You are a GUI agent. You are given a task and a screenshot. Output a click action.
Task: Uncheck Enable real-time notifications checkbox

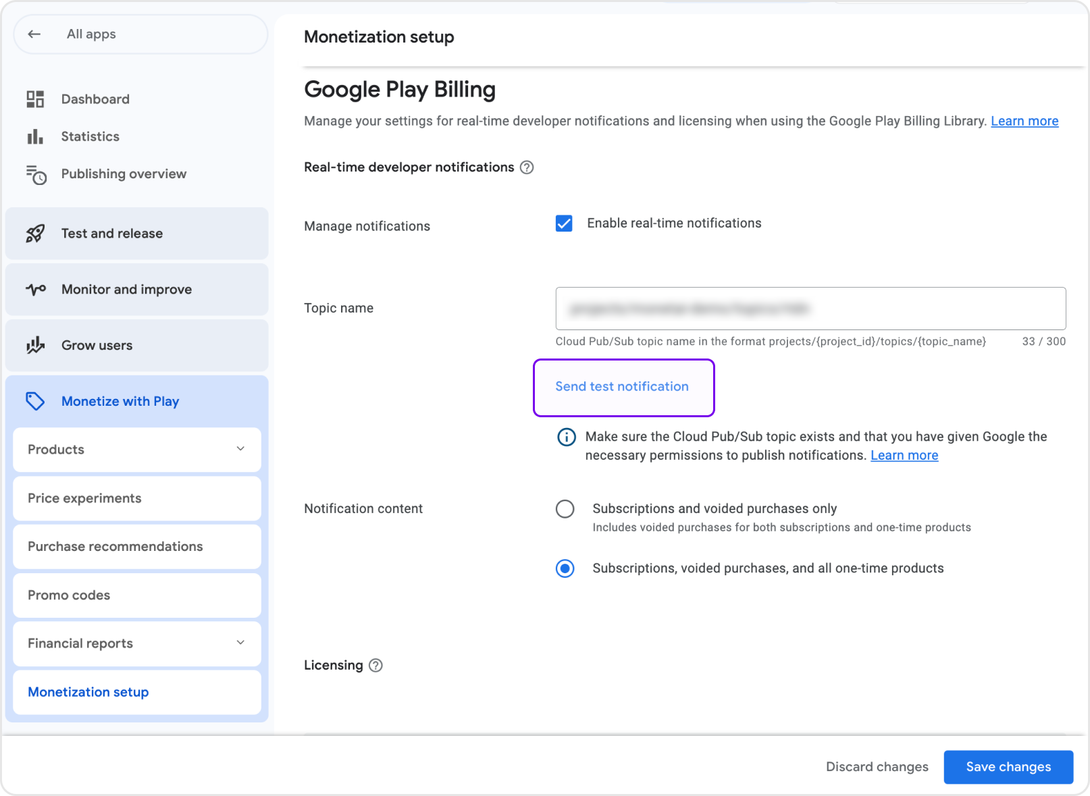click(x=564, y=223)
